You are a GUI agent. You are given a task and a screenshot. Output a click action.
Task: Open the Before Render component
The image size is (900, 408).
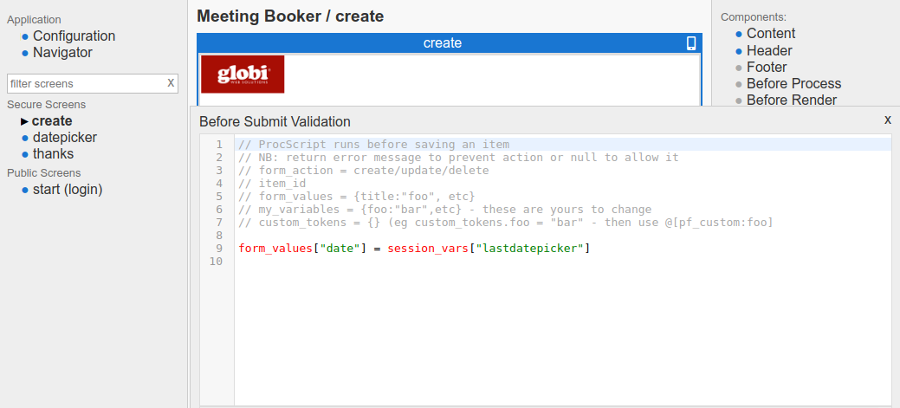point(792,100)
